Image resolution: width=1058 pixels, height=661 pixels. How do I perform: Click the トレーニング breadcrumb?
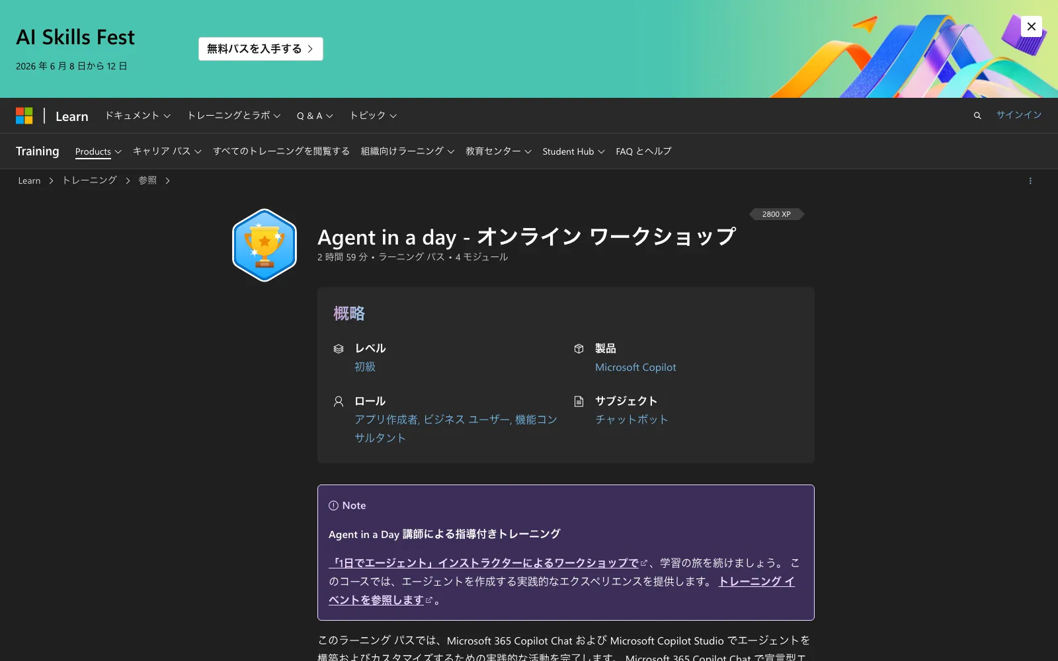point(89,180)
